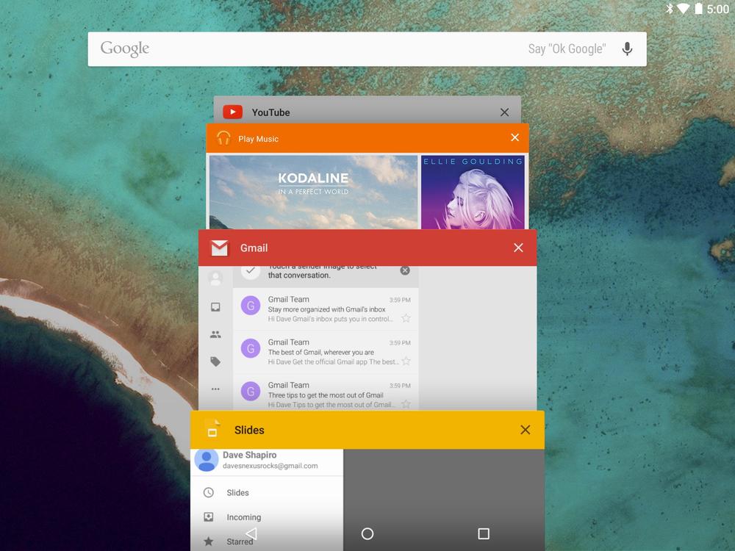
Task: Open the Play Music card title
Action: 258,139
